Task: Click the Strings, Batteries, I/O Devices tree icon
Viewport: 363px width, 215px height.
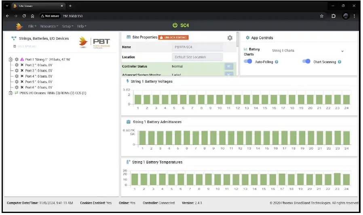Action: (14, 38)
